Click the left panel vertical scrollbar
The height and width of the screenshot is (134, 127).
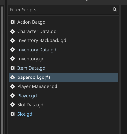click(x=2, y=70)
